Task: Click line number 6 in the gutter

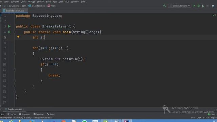Action: point(5,43)
